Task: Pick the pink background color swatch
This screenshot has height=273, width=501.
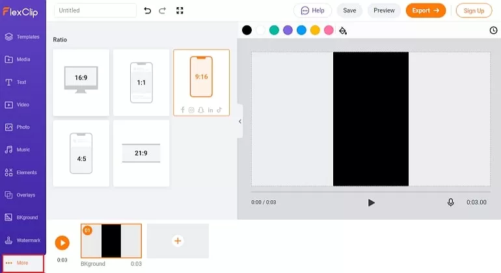Action: click(x=329, y=31)
